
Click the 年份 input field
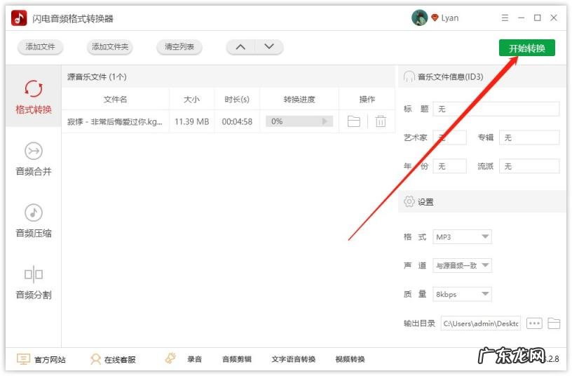[x=449, y=166]
